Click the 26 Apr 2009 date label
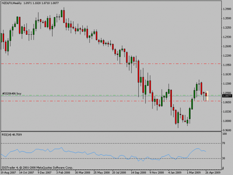This screenshot has width=233, height=175. pos(213,172)
